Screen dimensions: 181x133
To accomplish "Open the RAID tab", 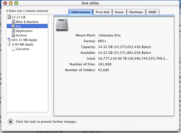I will (152, 12).
